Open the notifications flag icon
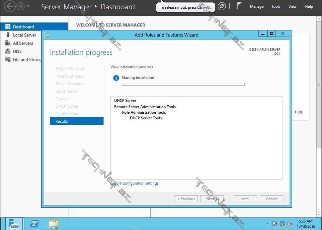This screenshot has height=230, width=322. [x=239, y=6]
